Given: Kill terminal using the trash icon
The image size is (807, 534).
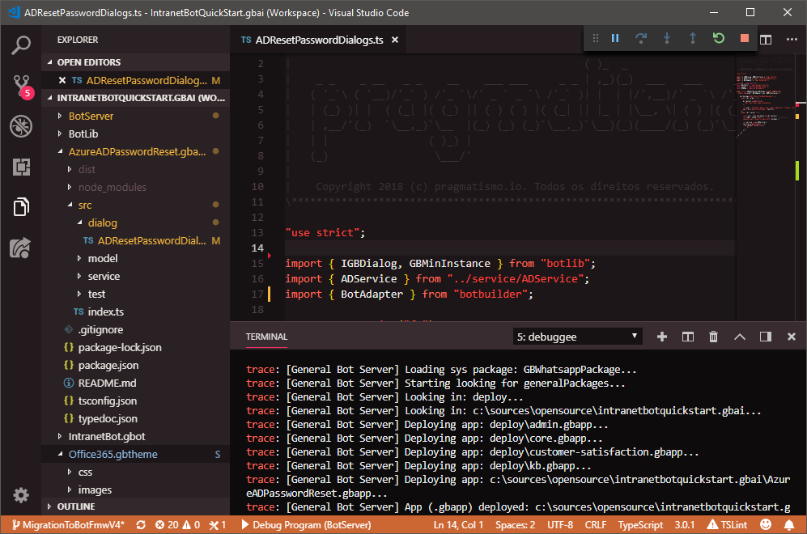Looking at the screenshot, I should tap(713, 337).
